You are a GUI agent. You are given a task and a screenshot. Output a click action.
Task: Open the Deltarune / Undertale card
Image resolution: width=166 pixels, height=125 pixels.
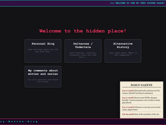pos(83,51)
